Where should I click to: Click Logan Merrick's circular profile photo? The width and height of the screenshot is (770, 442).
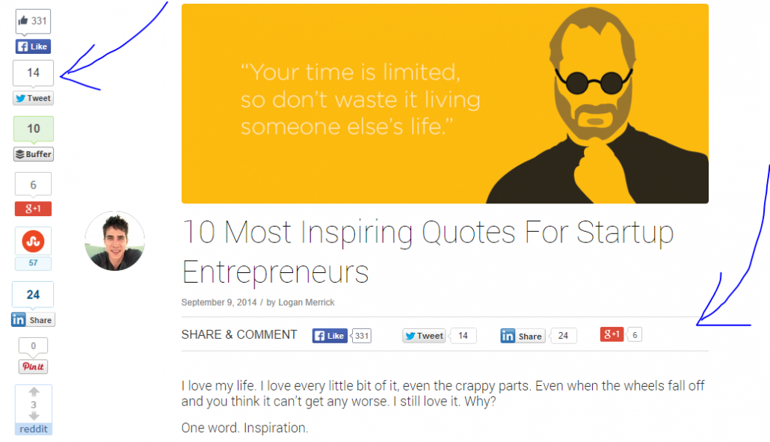pos(114,241)
